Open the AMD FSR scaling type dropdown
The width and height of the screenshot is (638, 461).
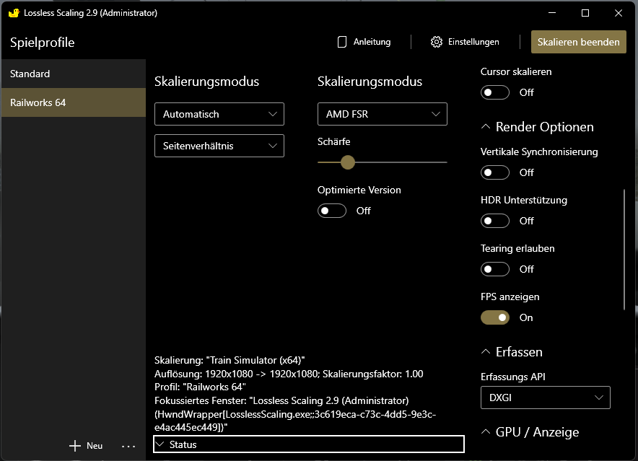(382, 114)
